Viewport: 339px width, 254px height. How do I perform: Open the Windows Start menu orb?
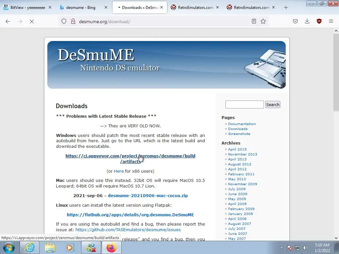pos(9,247)
